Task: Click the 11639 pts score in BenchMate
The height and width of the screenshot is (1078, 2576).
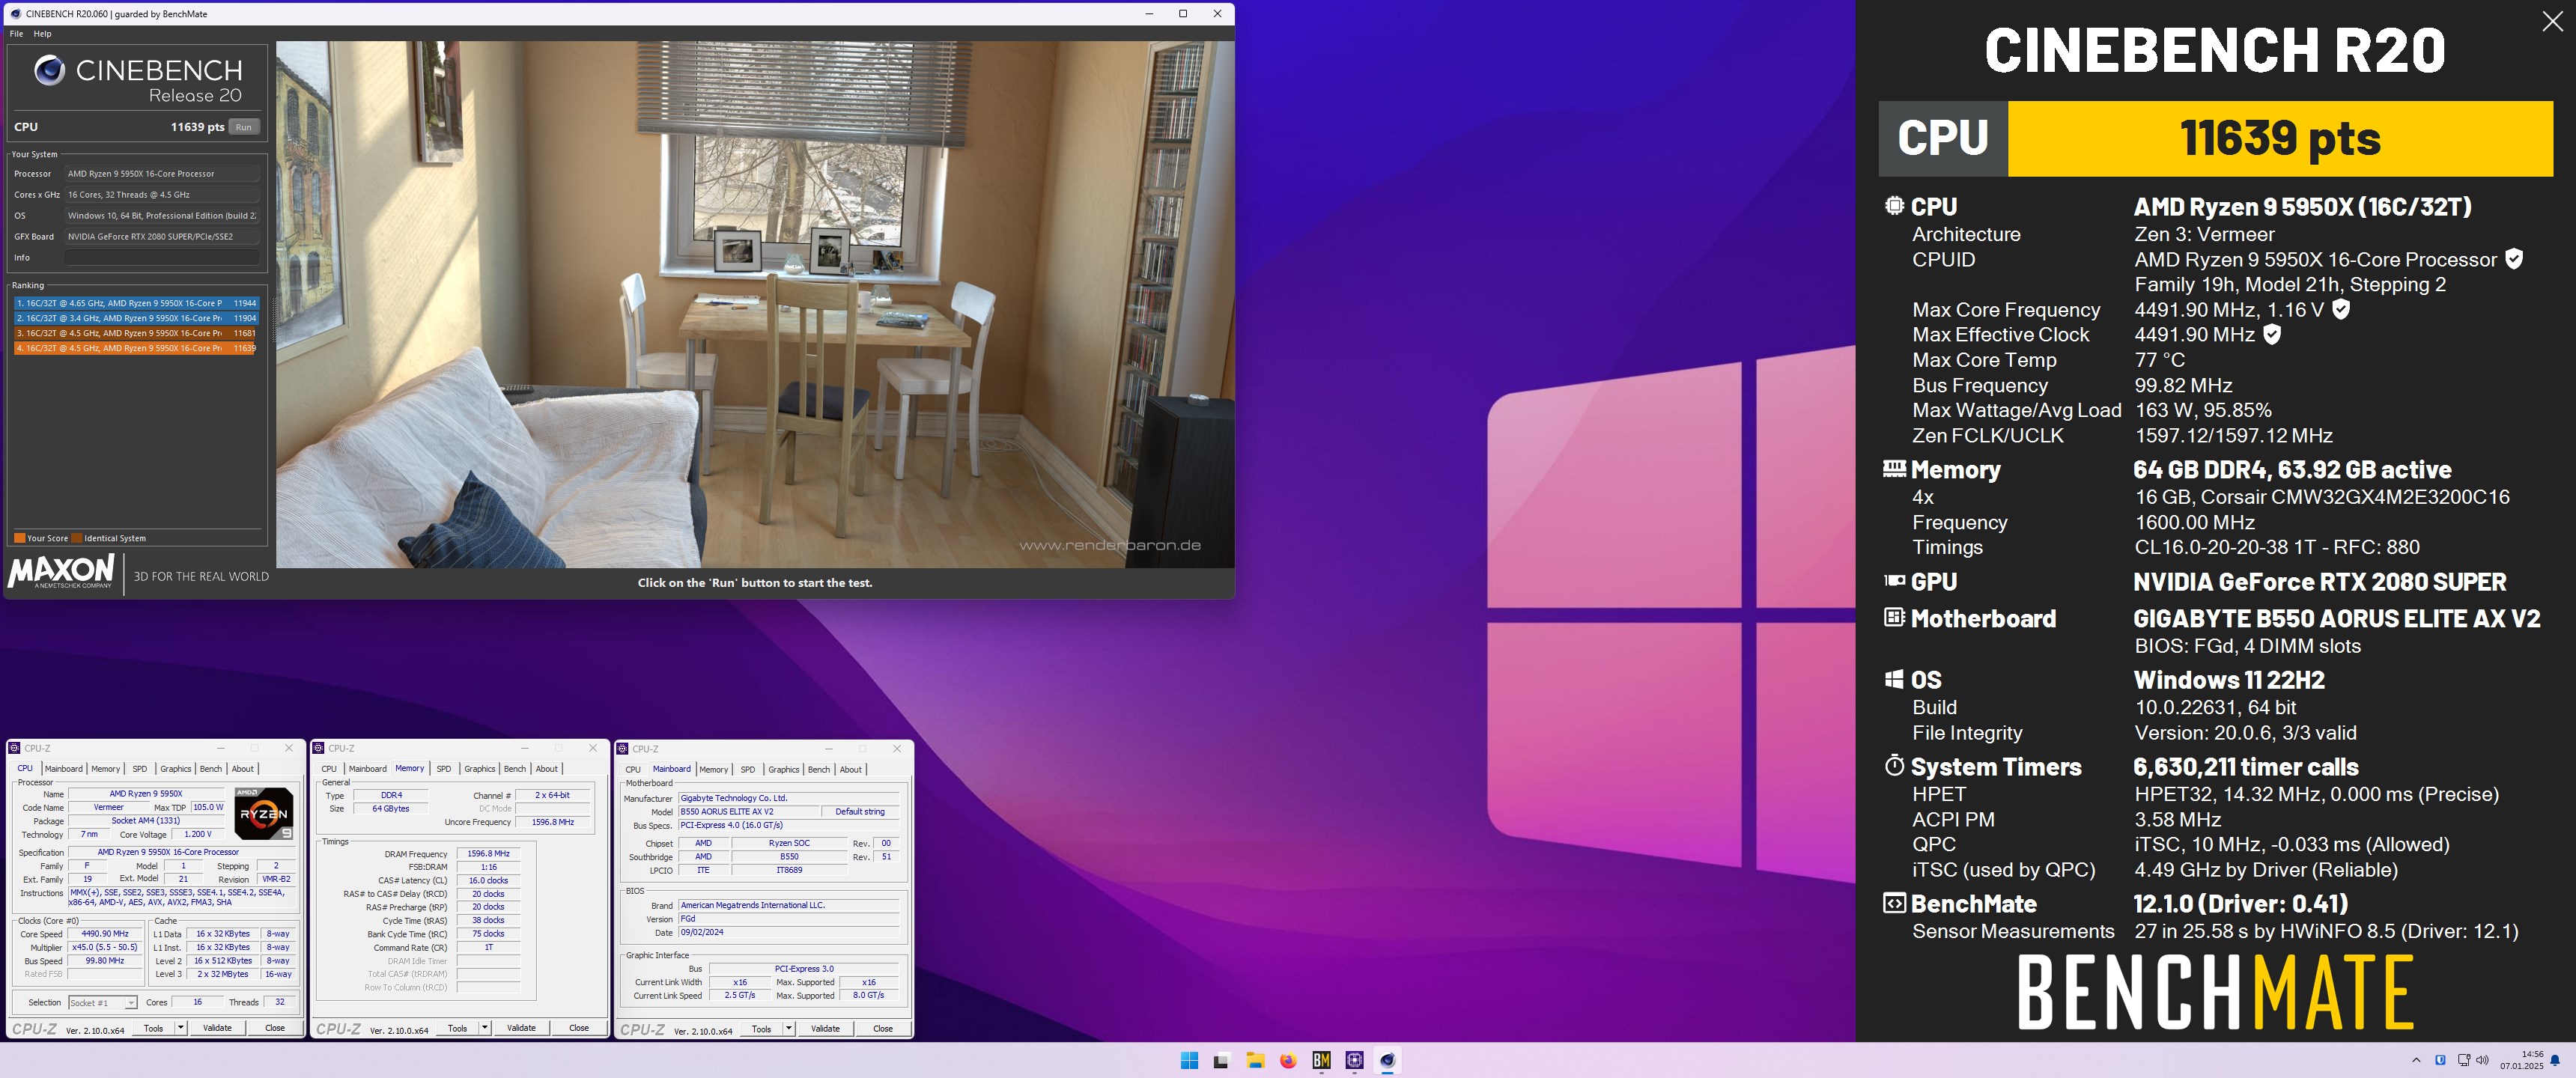Action: tap(2280, 138)
